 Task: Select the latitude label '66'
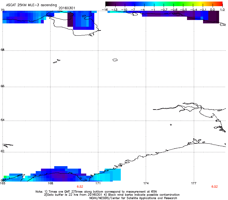pyautogui.click(x=2, y=86)
